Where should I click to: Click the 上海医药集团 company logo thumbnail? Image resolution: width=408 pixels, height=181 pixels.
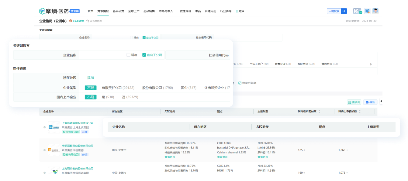click(x=54, y=127)
